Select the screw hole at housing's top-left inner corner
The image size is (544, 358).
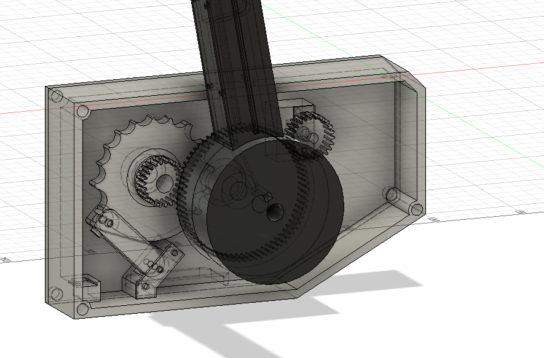[82, 112]
